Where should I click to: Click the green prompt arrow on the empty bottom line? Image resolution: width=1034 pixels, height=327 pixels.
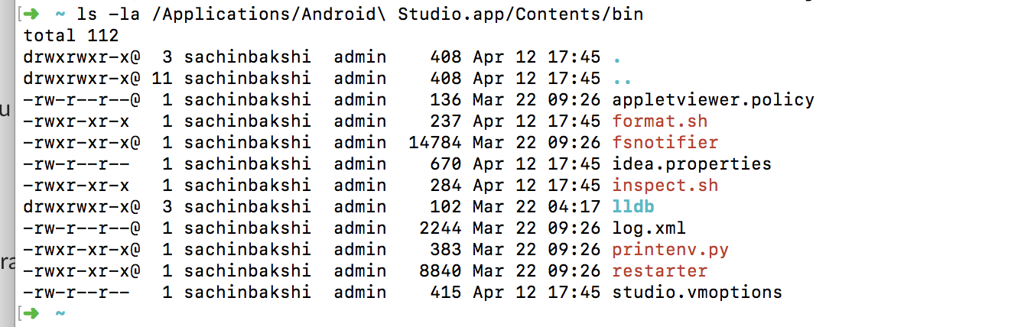tap(31, 313)
